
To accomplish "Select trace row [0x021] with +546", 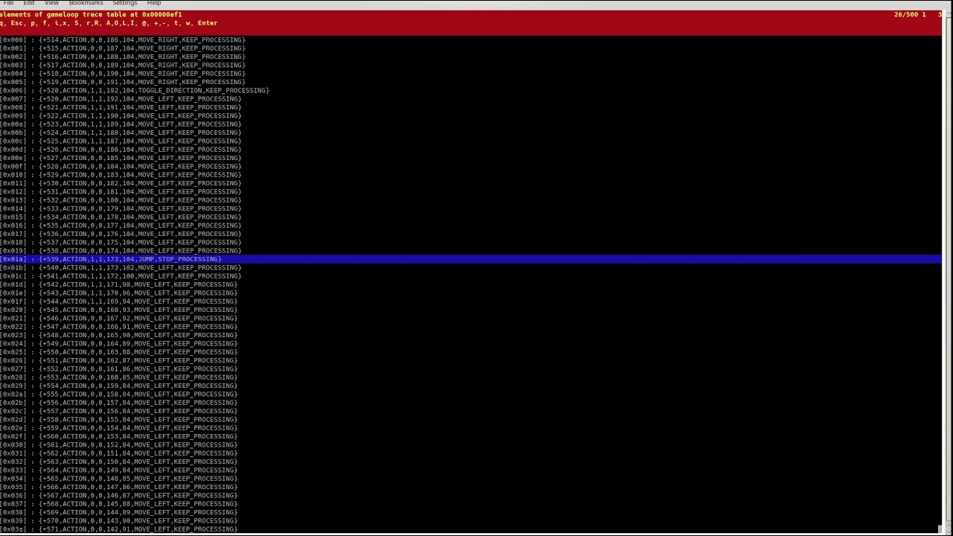I will (119, 319).
